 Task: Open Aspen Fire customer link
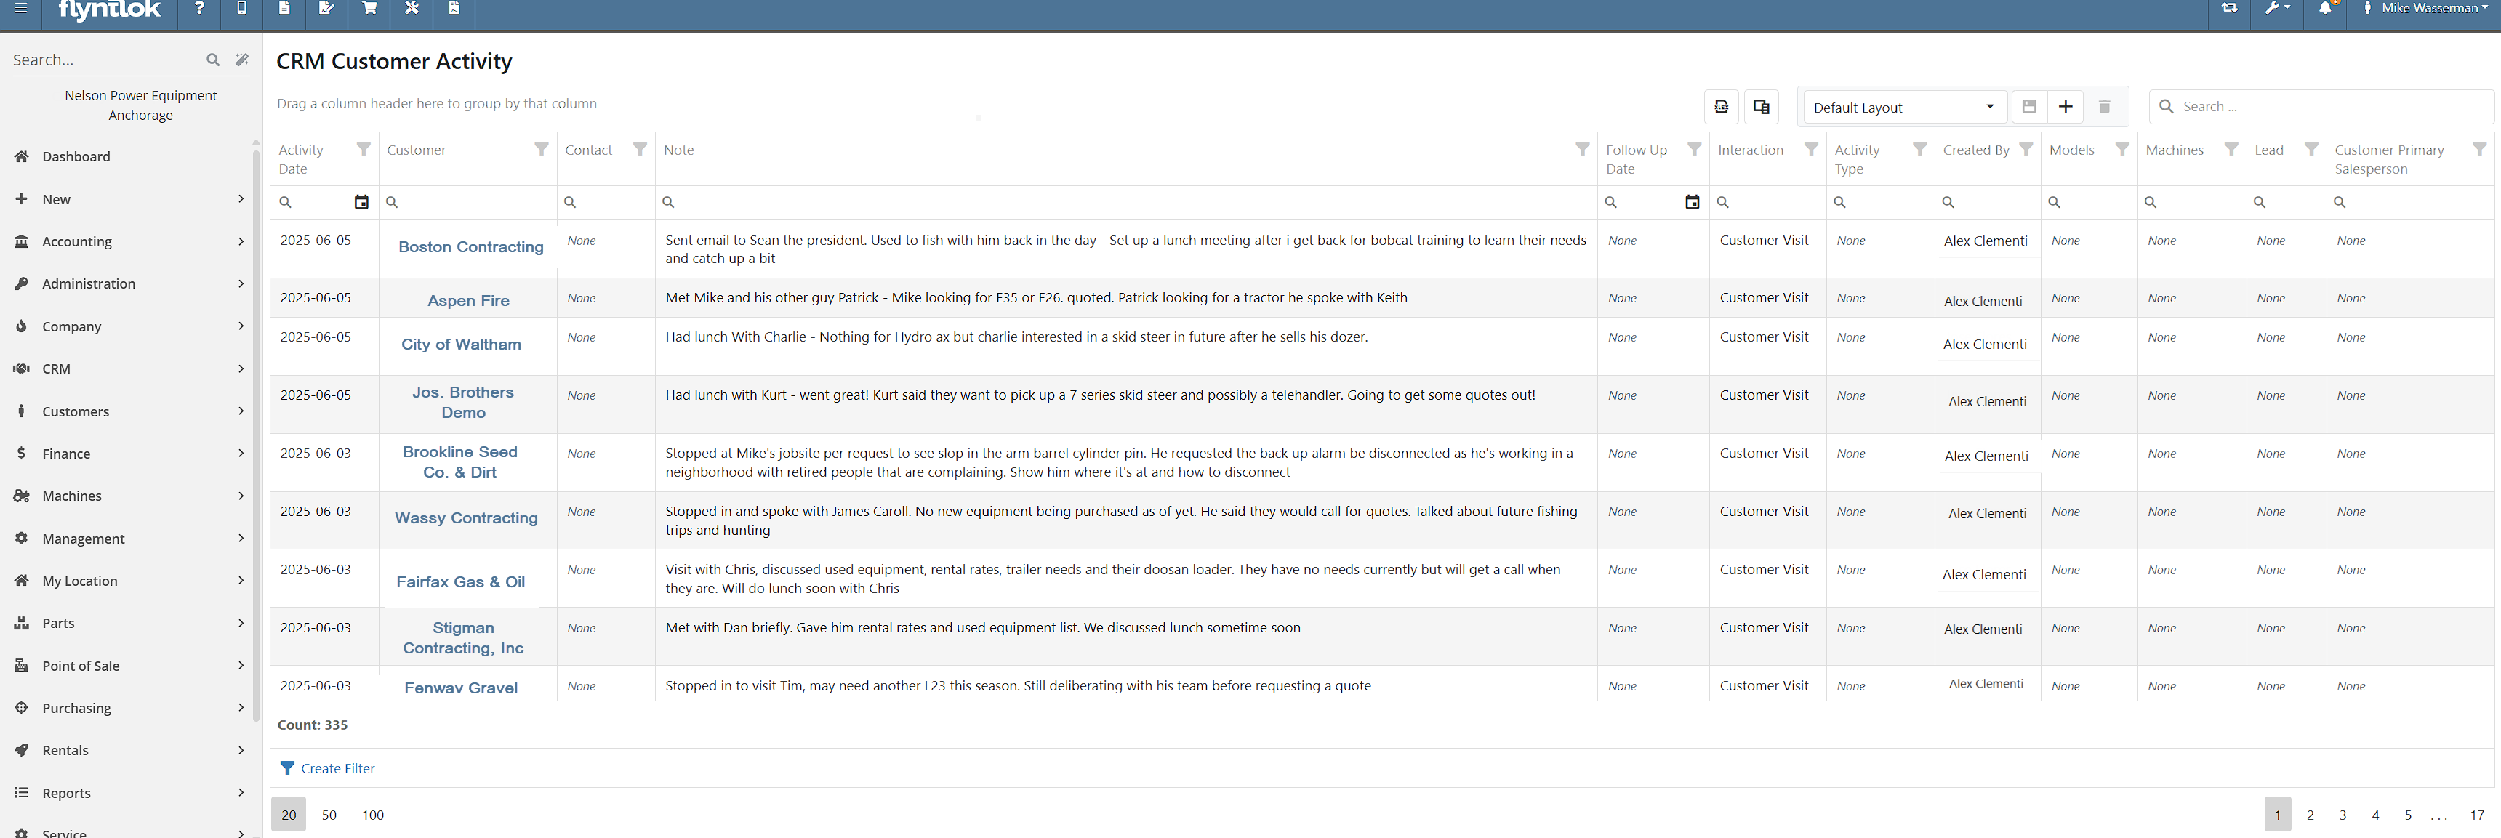pos(468,301)
